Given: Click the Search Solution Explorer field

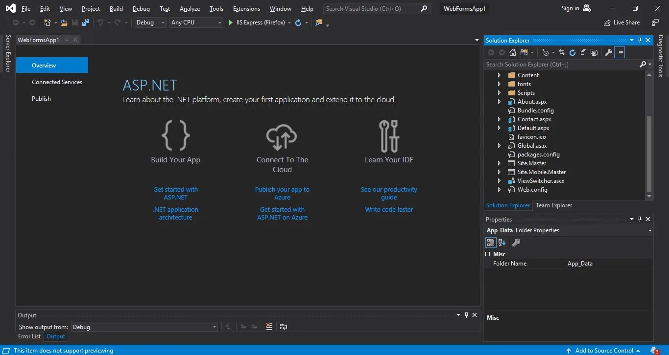Looking at the screenshot, I should point(562,65).
